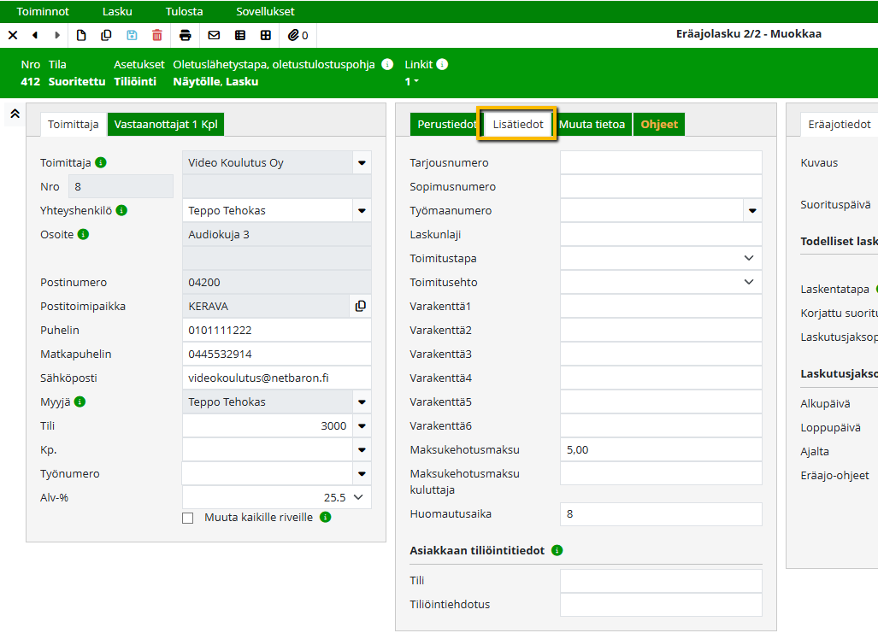The image size is (878, 633).
Task: Click the print icon in toolbar
Action: click(186, 35)
